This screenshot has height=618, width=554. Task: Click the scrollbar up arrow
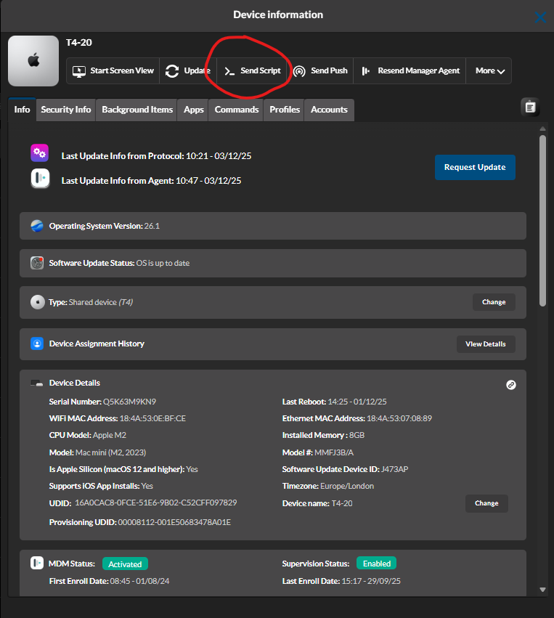(542, 129)
